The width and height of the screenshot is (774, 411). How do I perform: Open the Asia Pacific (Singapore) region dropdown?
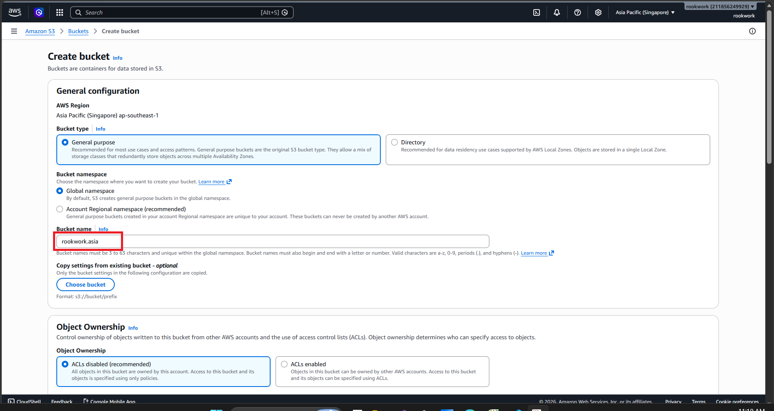[x=645, y=12]
